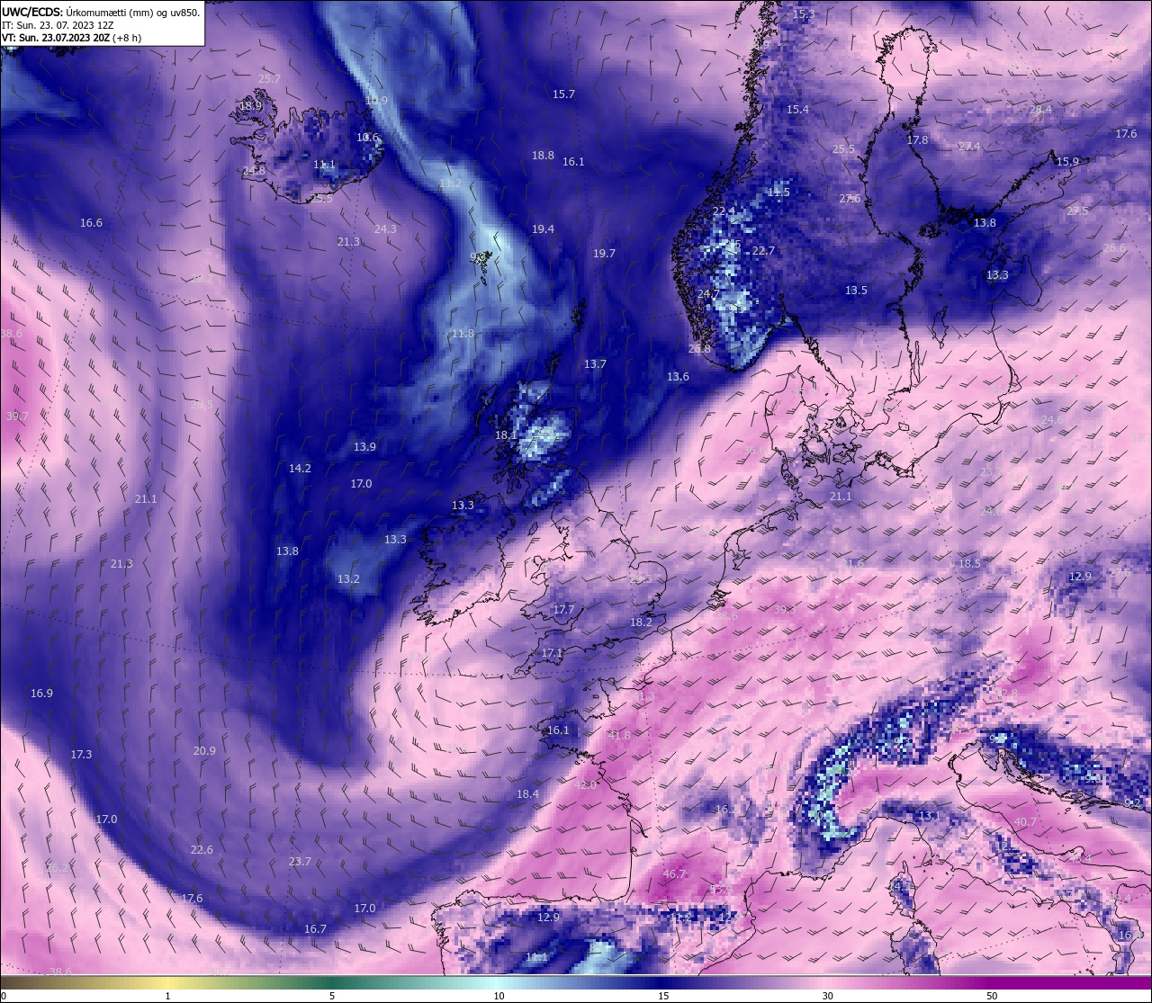Click the VT valid time line 20Z

click(71, 38)
